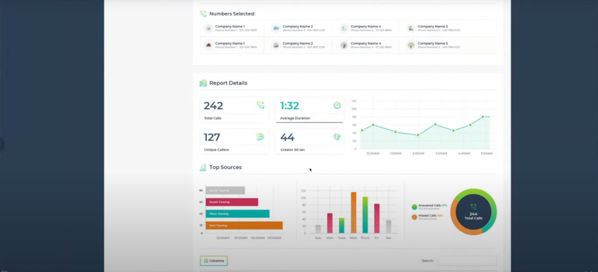Click the Sun bar in weekday chart
This screenshot has width=598, height=272.
point(318,229)
